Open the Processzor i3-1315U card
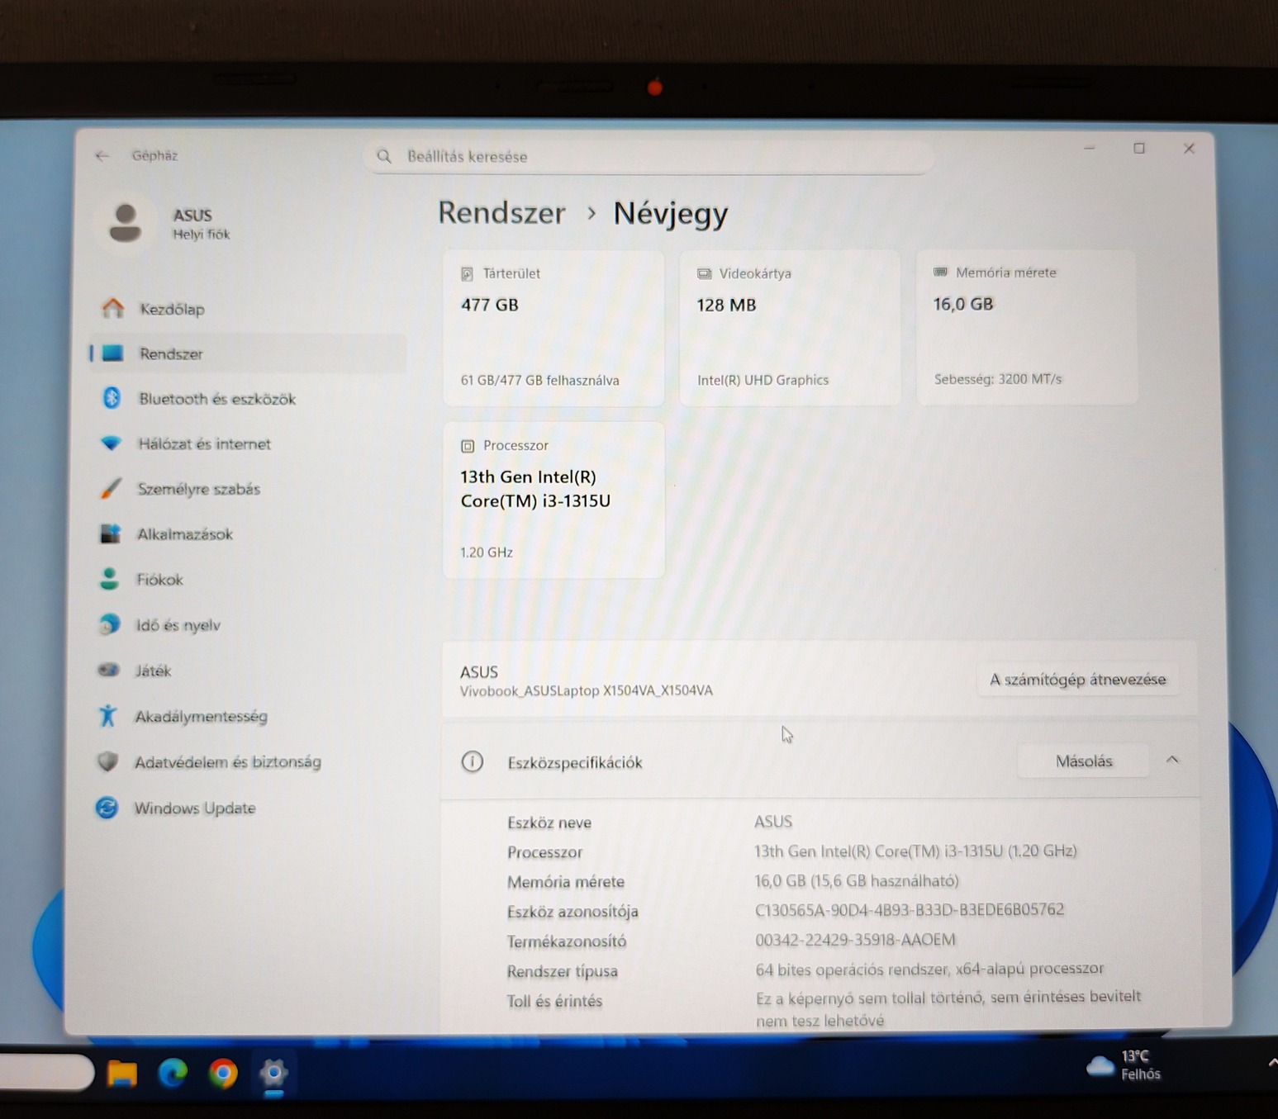This screenshot has height=1119, width=1278. click(x=553, y=500)
